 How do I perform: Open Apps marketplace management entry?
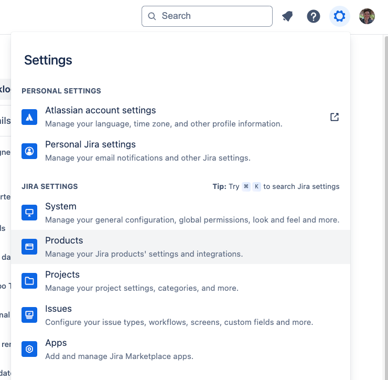click(x=181, y=350)
